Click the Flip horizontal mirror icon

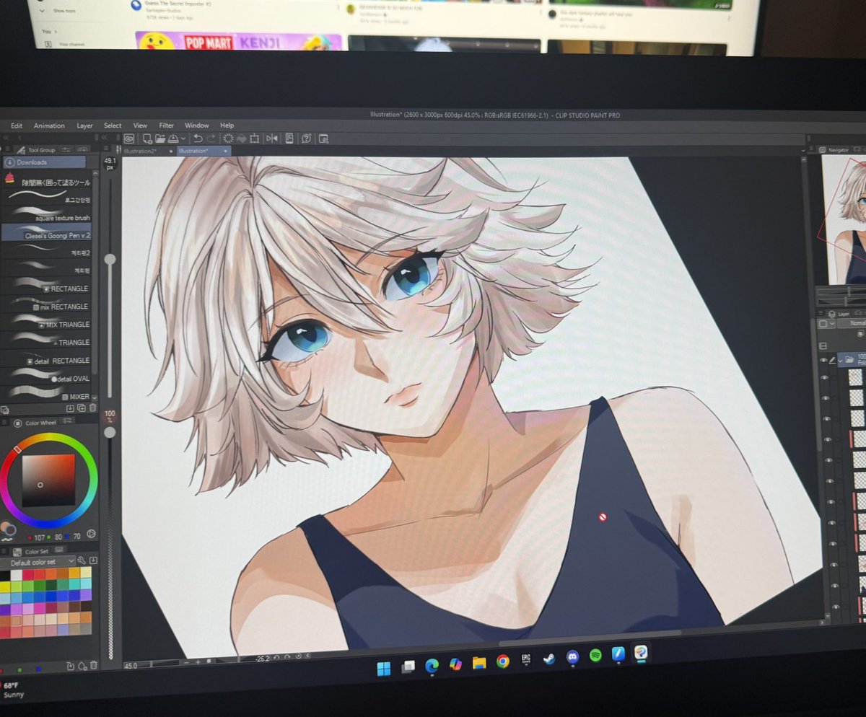[x=272, y=138]
